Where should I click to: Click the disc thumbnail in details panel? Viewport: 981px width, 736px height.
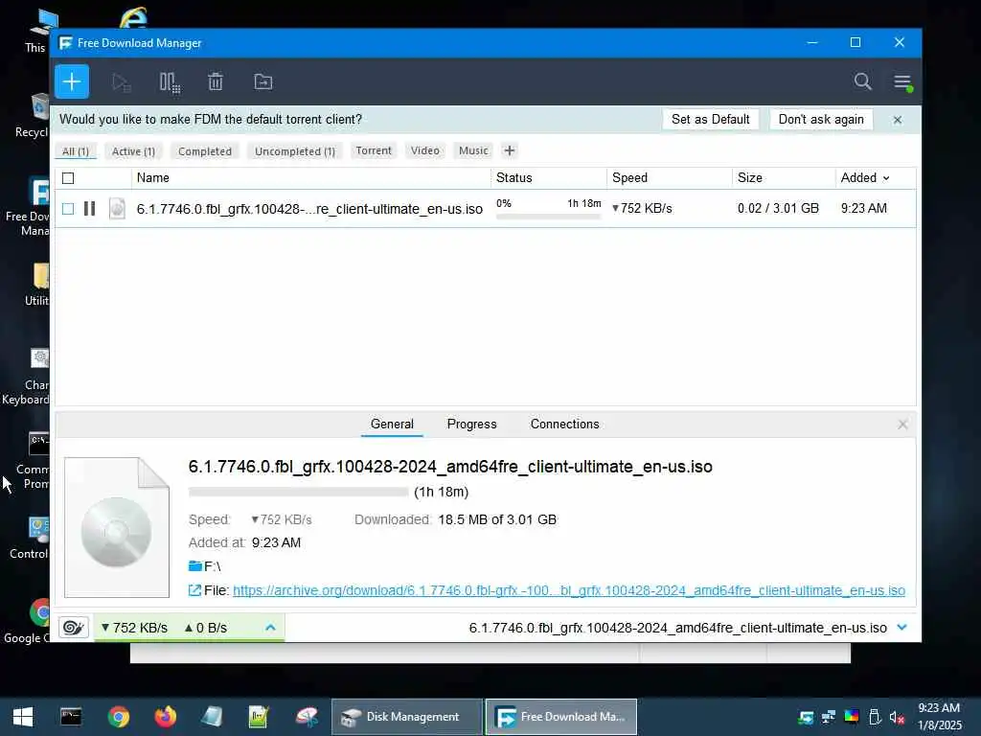pyautogui.click(x=117, y=528)
